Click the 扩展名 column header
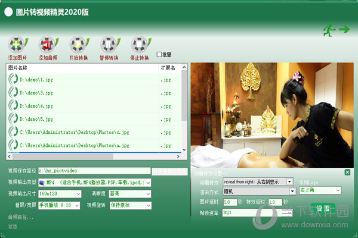The height and width of the screenshot is (238, 358). (x=170, y=68)
